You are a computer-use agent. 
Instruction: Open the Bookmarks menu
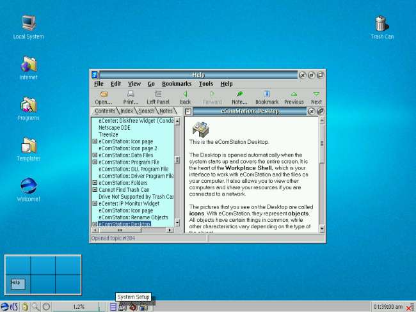click(x=177, y=84)
